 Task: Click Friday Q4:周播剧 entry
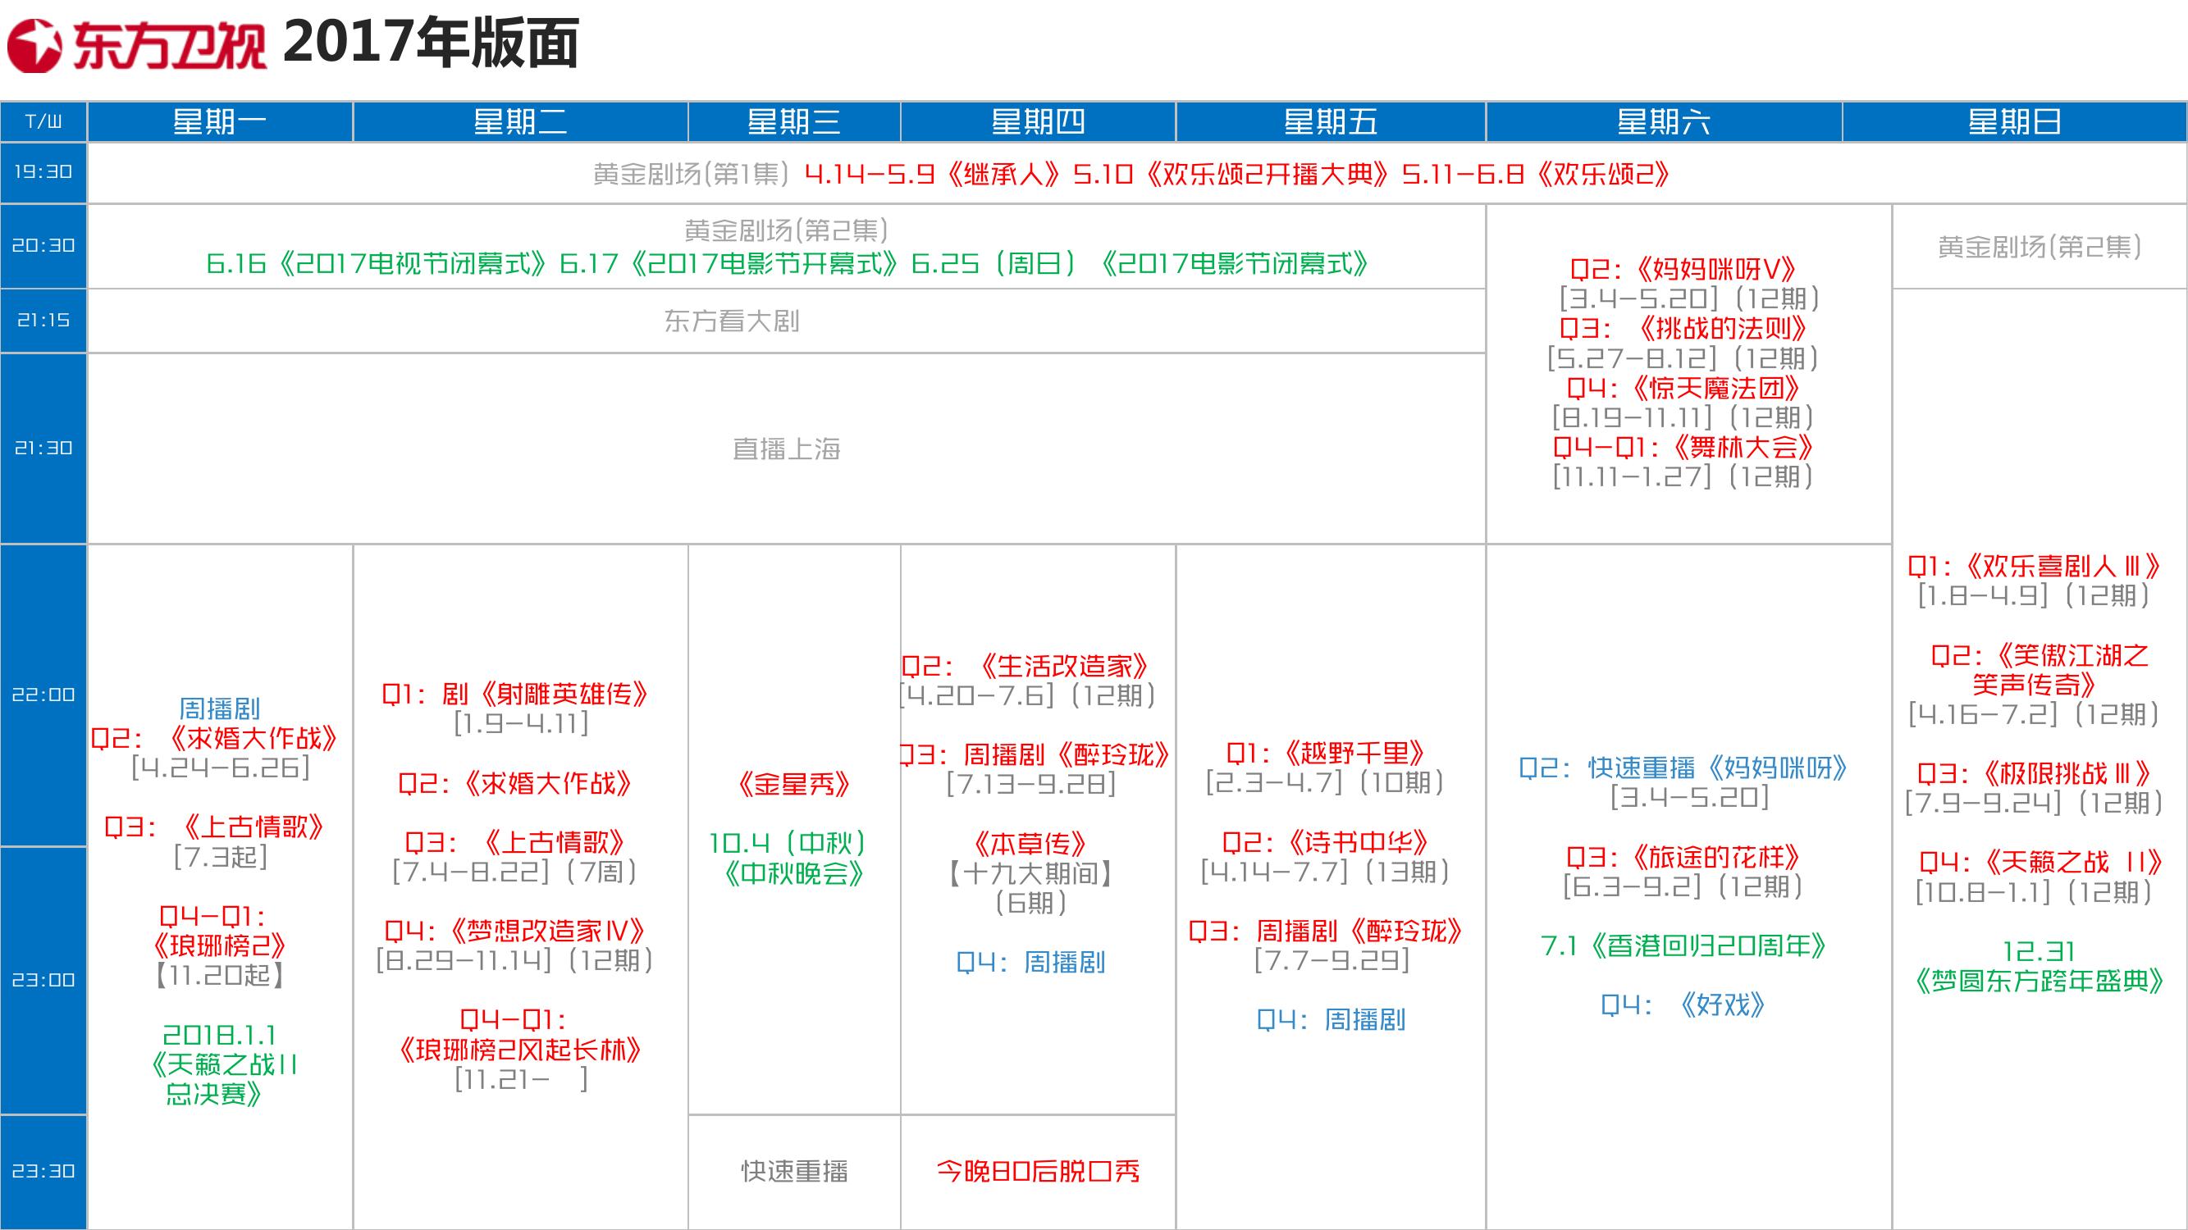click(1331, 1020)
